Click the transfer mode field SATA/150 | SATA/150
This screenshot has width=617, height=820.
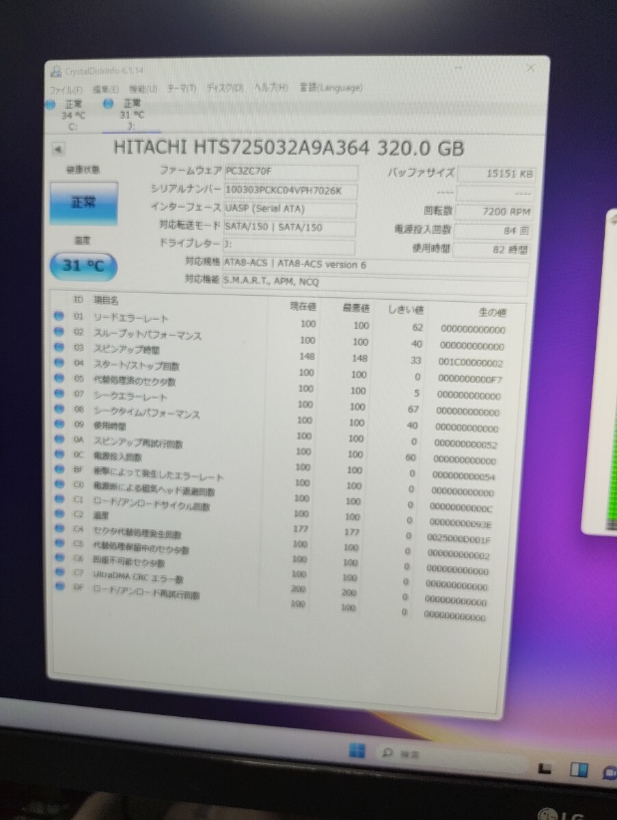[290, 228]
